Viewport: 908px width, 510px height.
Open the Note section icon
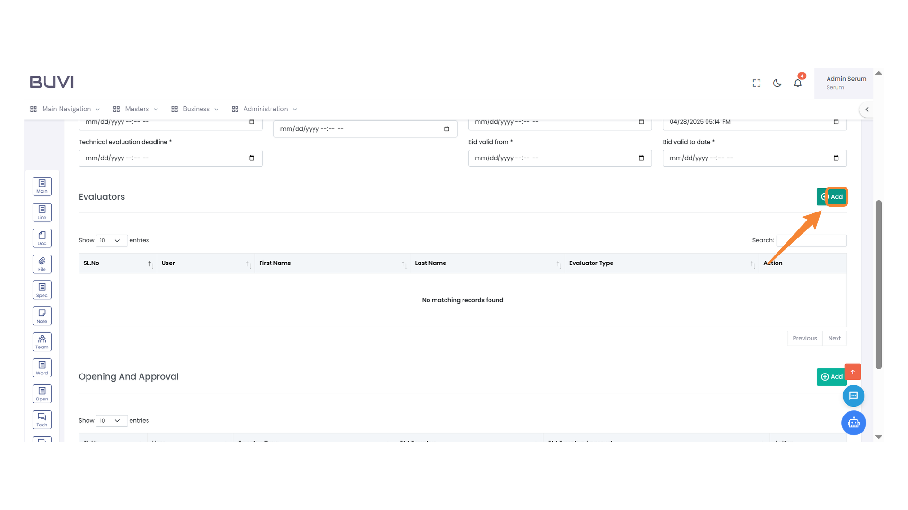pyautogui.click(x=42, y=316)
